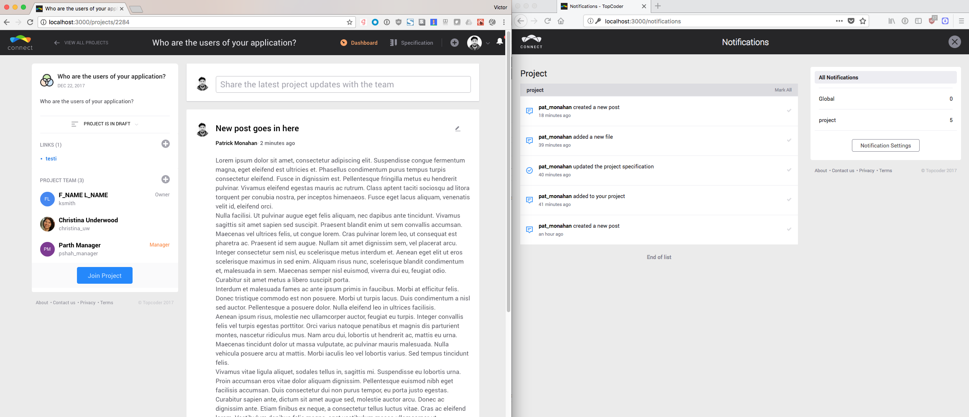Select All Notifications filter
This screenshot has height=417, width=969.
click(x=885, y=77)
